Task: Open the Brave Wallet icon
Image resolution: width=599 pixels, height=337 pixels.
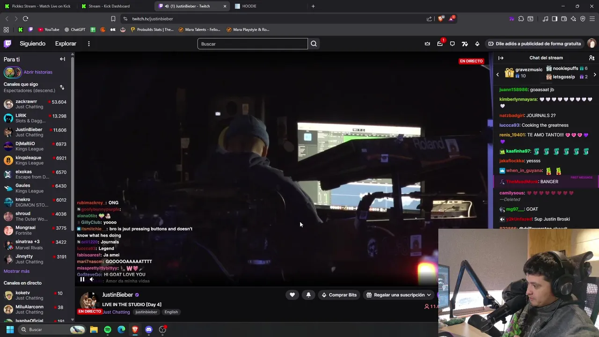Action: click(564, 19)
